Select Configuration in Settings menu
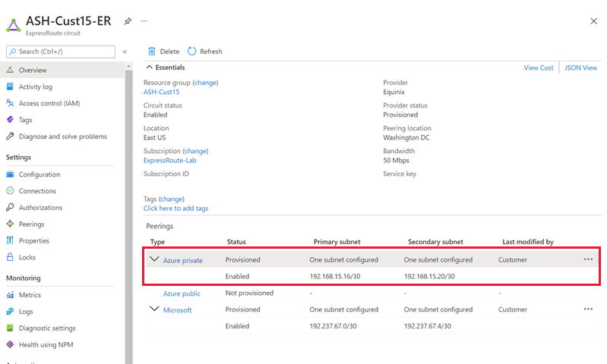Image resolution: width=607 pixels, height=364 pixels. tap(39, 174)
